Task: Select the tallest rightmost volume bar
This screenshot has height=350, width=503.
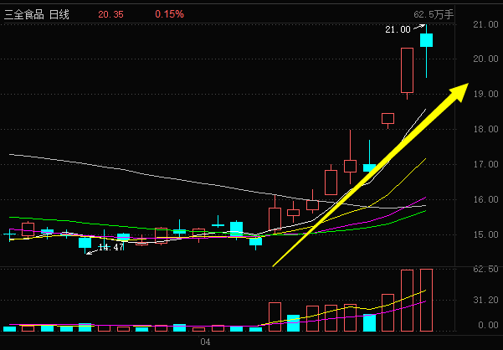Action: pos(426,300)
